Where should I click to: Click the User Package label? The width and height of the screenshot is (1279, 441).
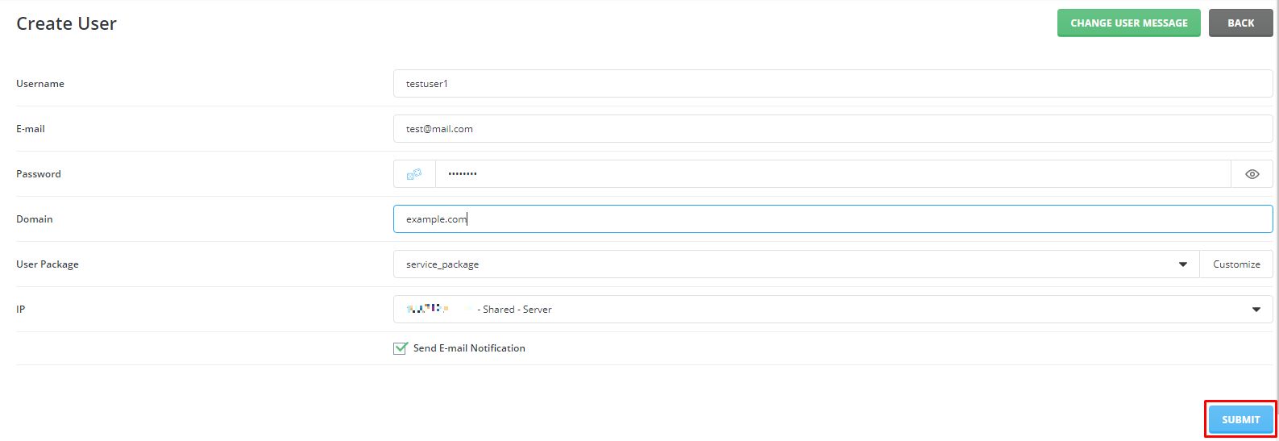click(x=48, y=264)
